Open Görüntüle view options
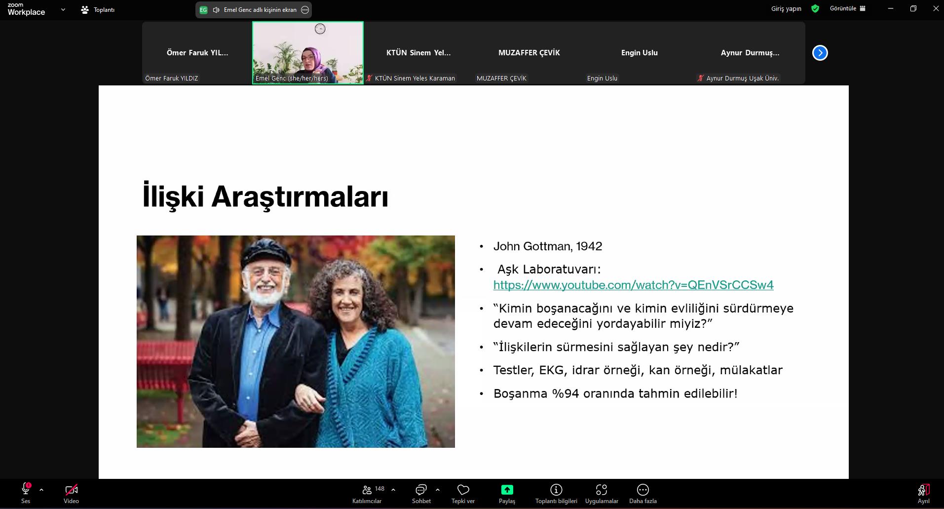The width and height of the screenshot is (944, 509). (x=847, y=9)
